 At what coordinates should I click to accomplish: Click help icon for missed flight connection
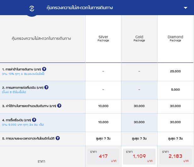click(47, 87)
